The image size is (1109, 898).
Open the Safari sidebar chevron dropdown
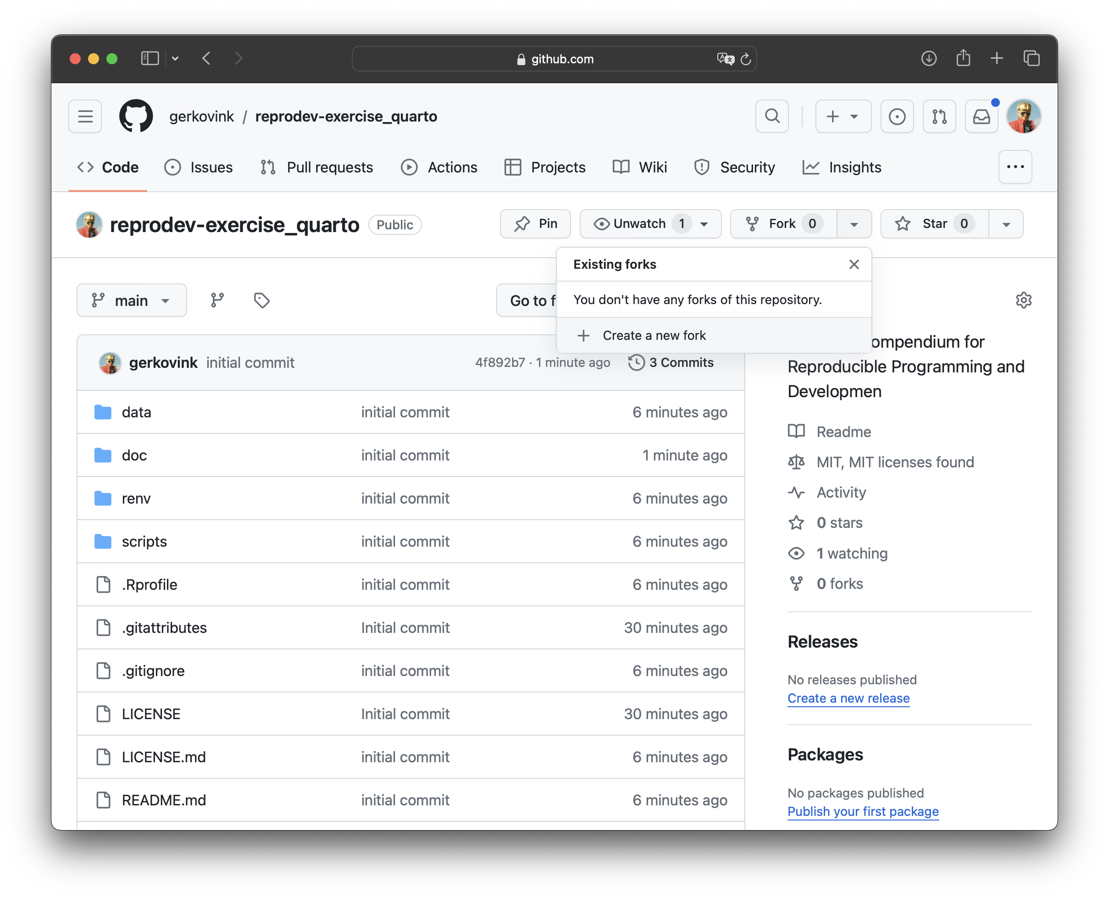click(x=175, y=58)
